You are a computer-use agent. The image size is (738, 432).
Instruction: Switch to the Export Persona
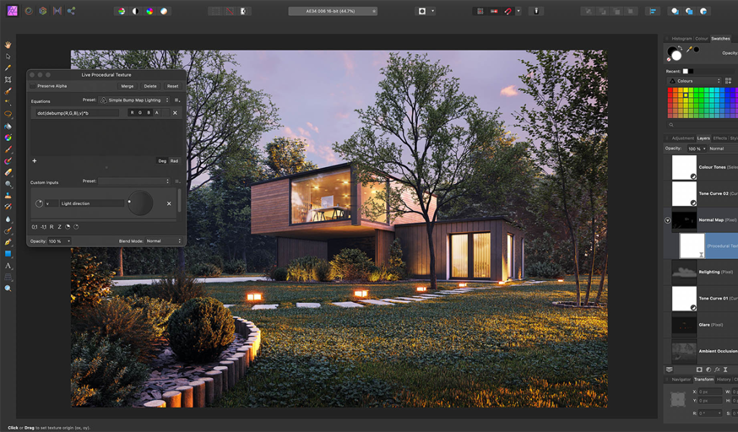pos(71,11)
